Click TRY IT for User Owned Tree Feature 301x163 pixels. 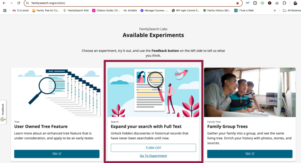[x=57, y=154]
